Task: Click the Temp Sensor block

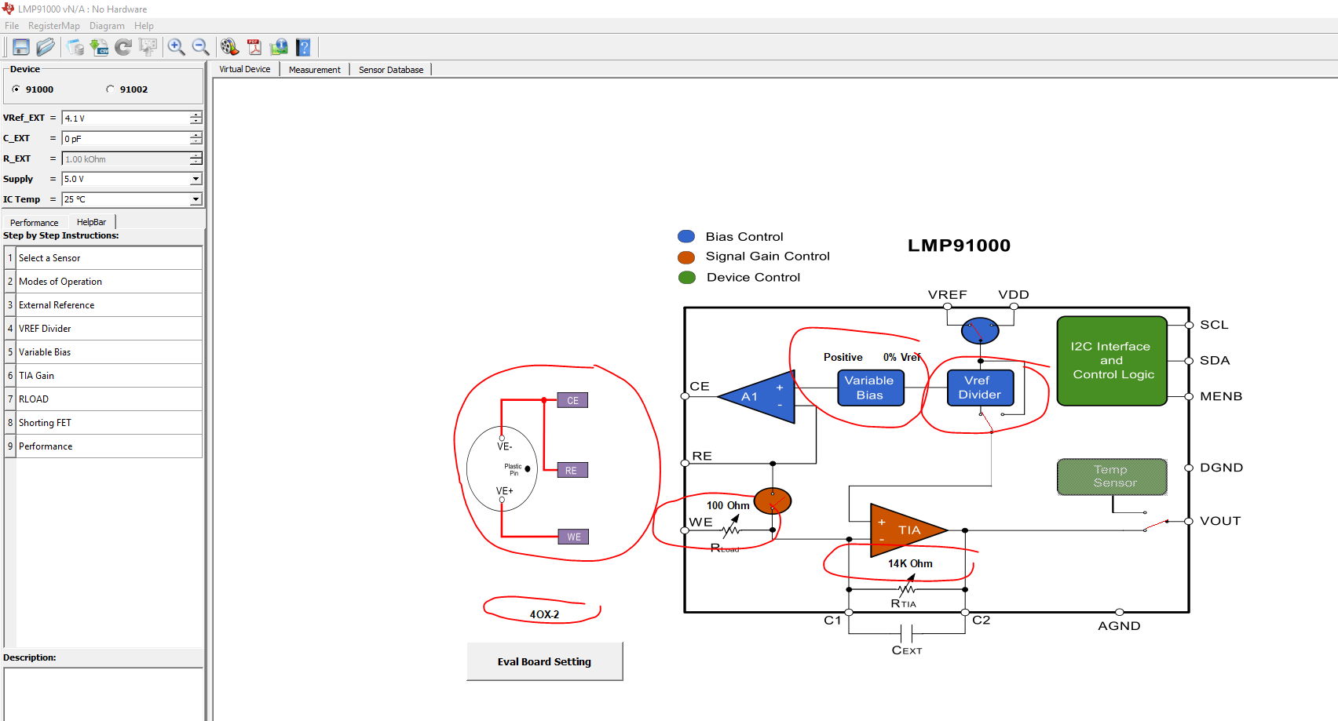Action: click(1112, 476)
